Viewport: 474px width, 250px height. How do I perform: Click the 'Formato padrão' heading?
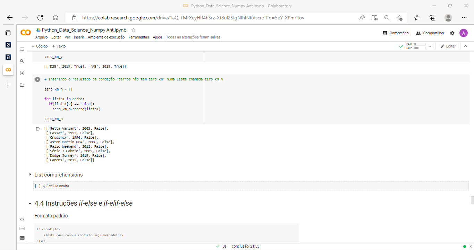51,216
